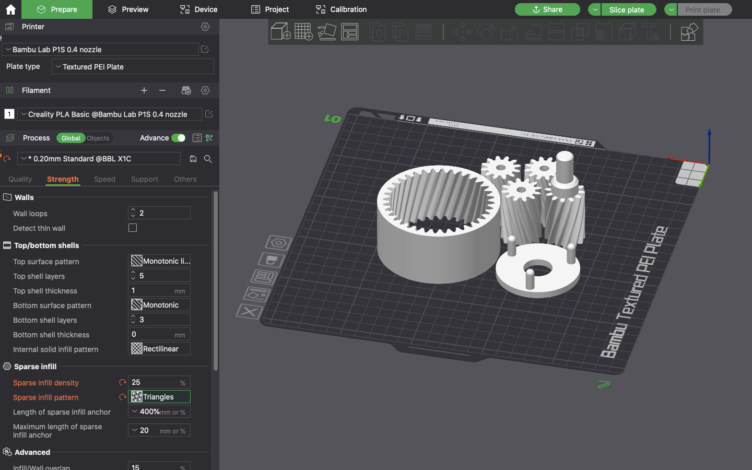Click the green process tools icon next to Advance
Screen dimensions: 752x470
tap(209, 138)
